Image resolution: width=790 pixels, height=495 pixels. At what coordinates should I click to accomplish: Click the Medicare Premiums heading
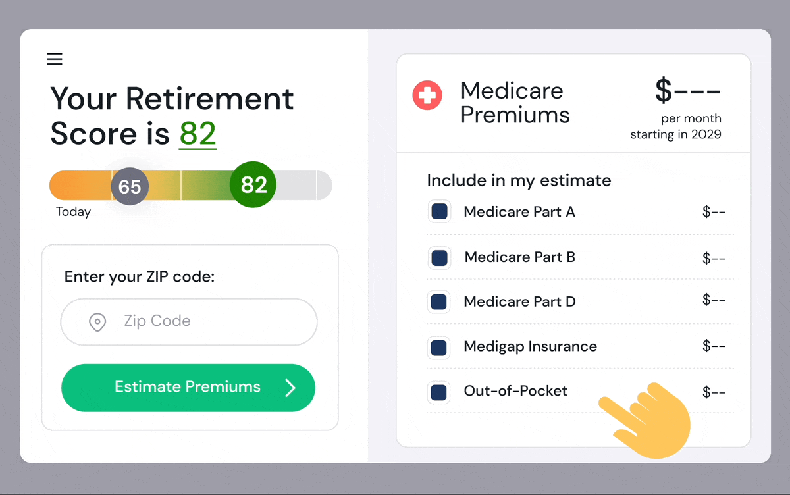coord(515,103)
